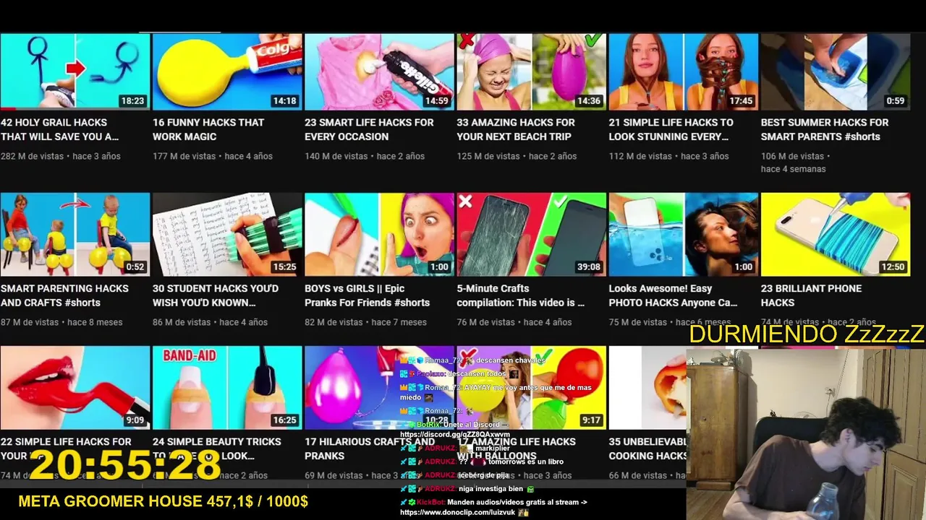
Task: Click title '16 FUNNY HACKS THAT WORK MAGIC'
Action: tap(208, 129)
